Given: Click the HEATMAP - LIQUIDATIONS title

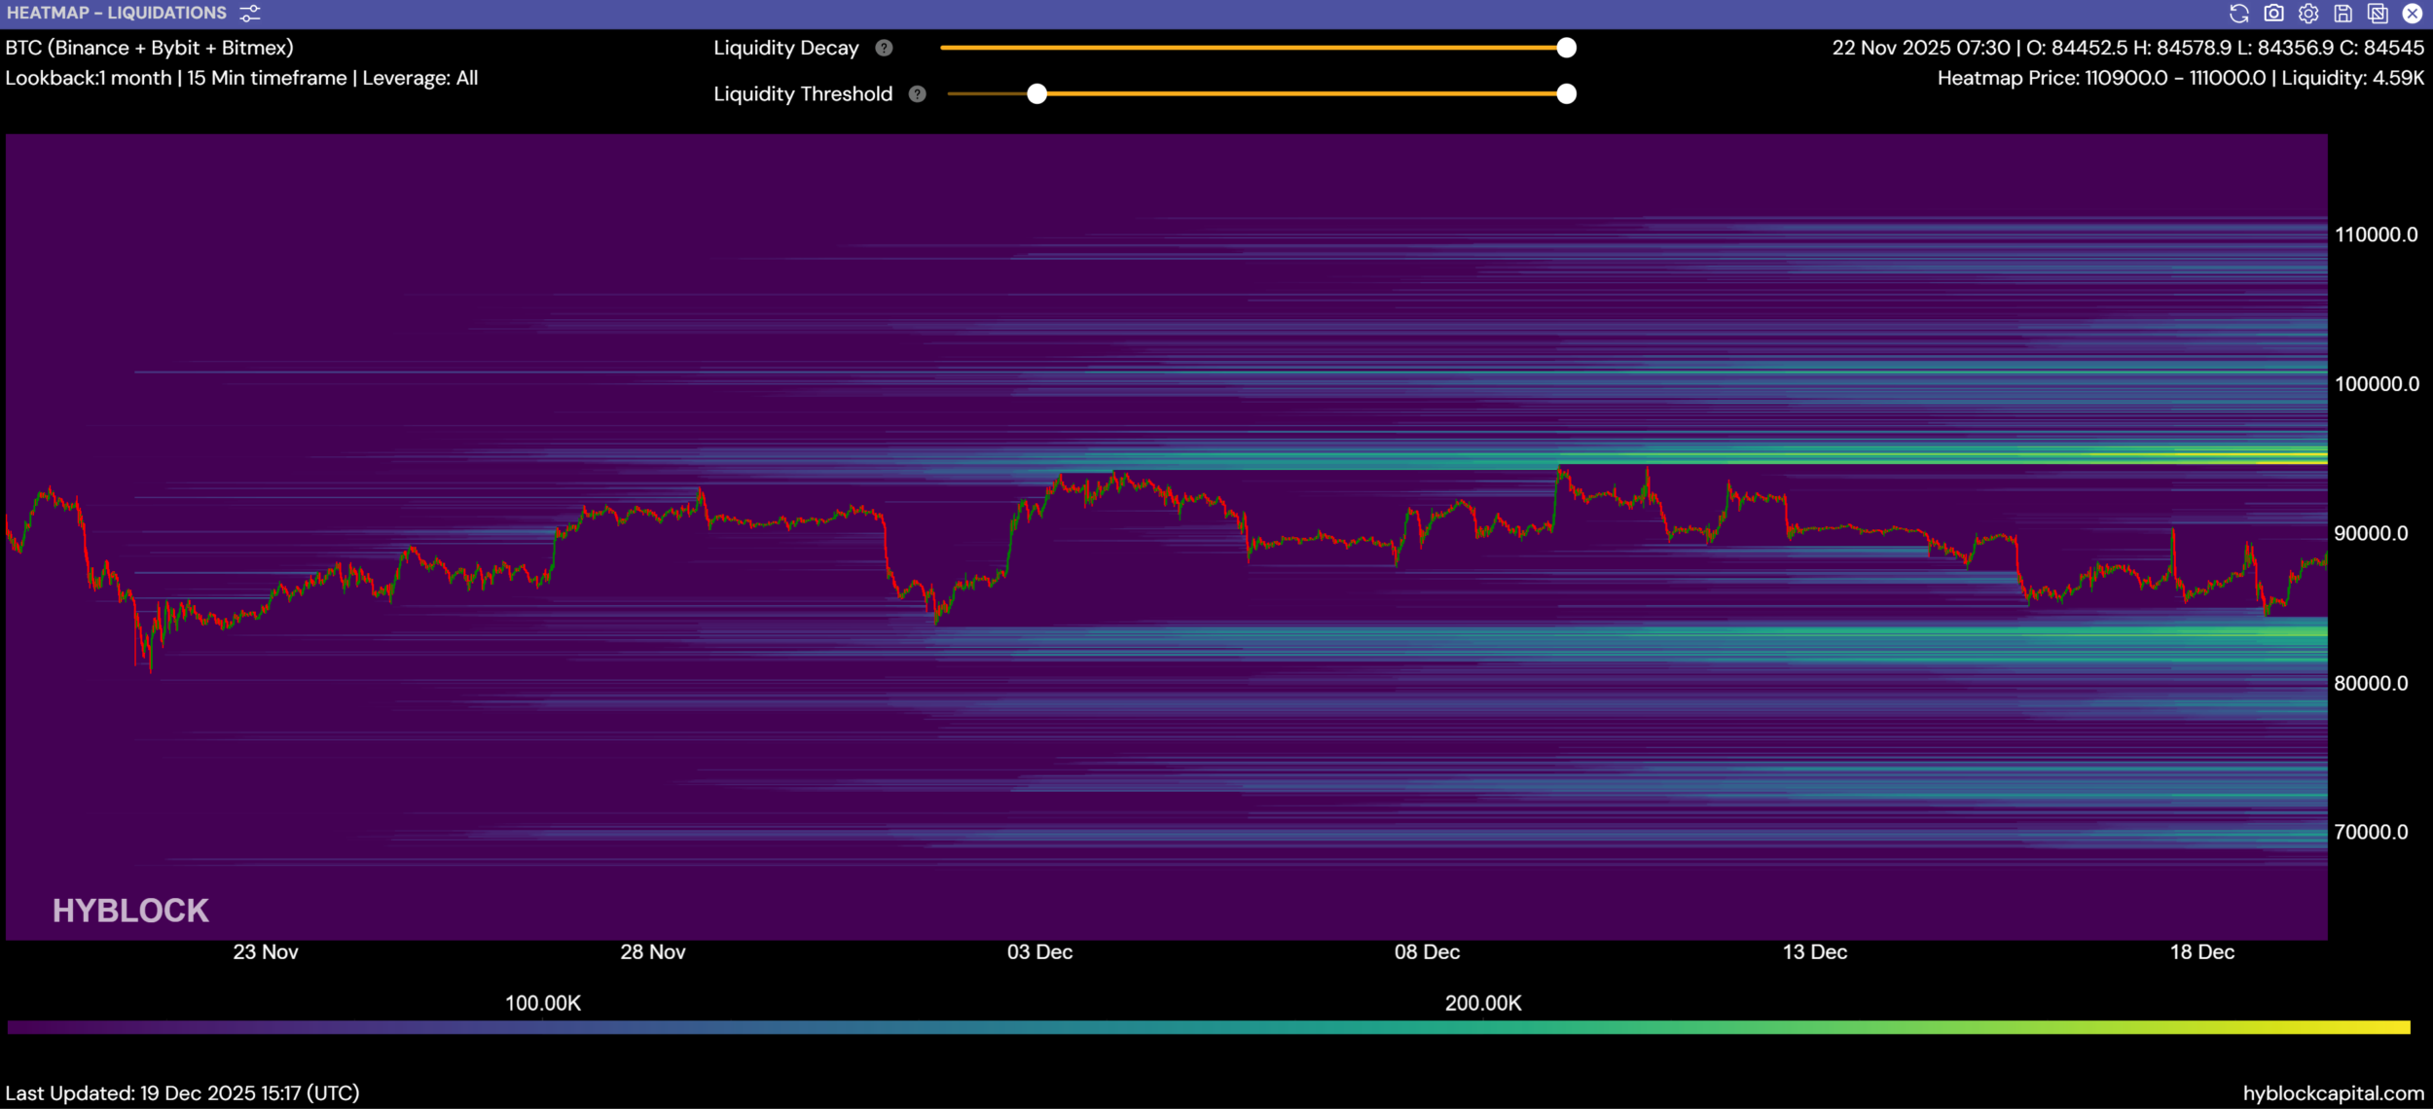Looking at the screenshot, I should pos(117,14).
